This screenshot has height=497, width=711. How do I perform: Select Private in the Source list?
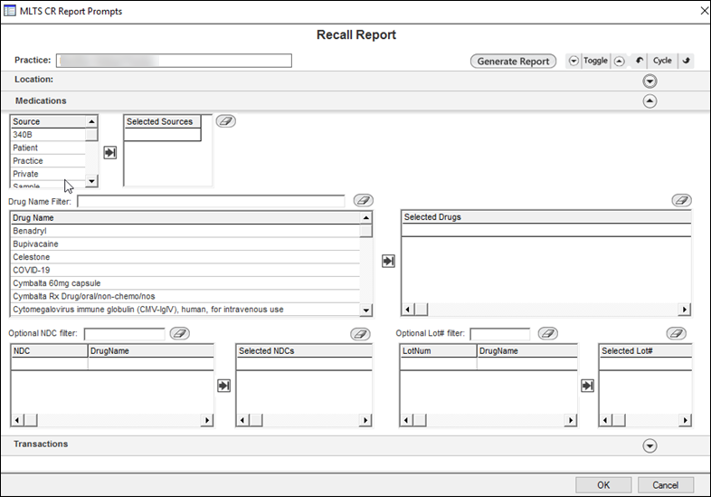pyautogui.click(x=48, y=174)
